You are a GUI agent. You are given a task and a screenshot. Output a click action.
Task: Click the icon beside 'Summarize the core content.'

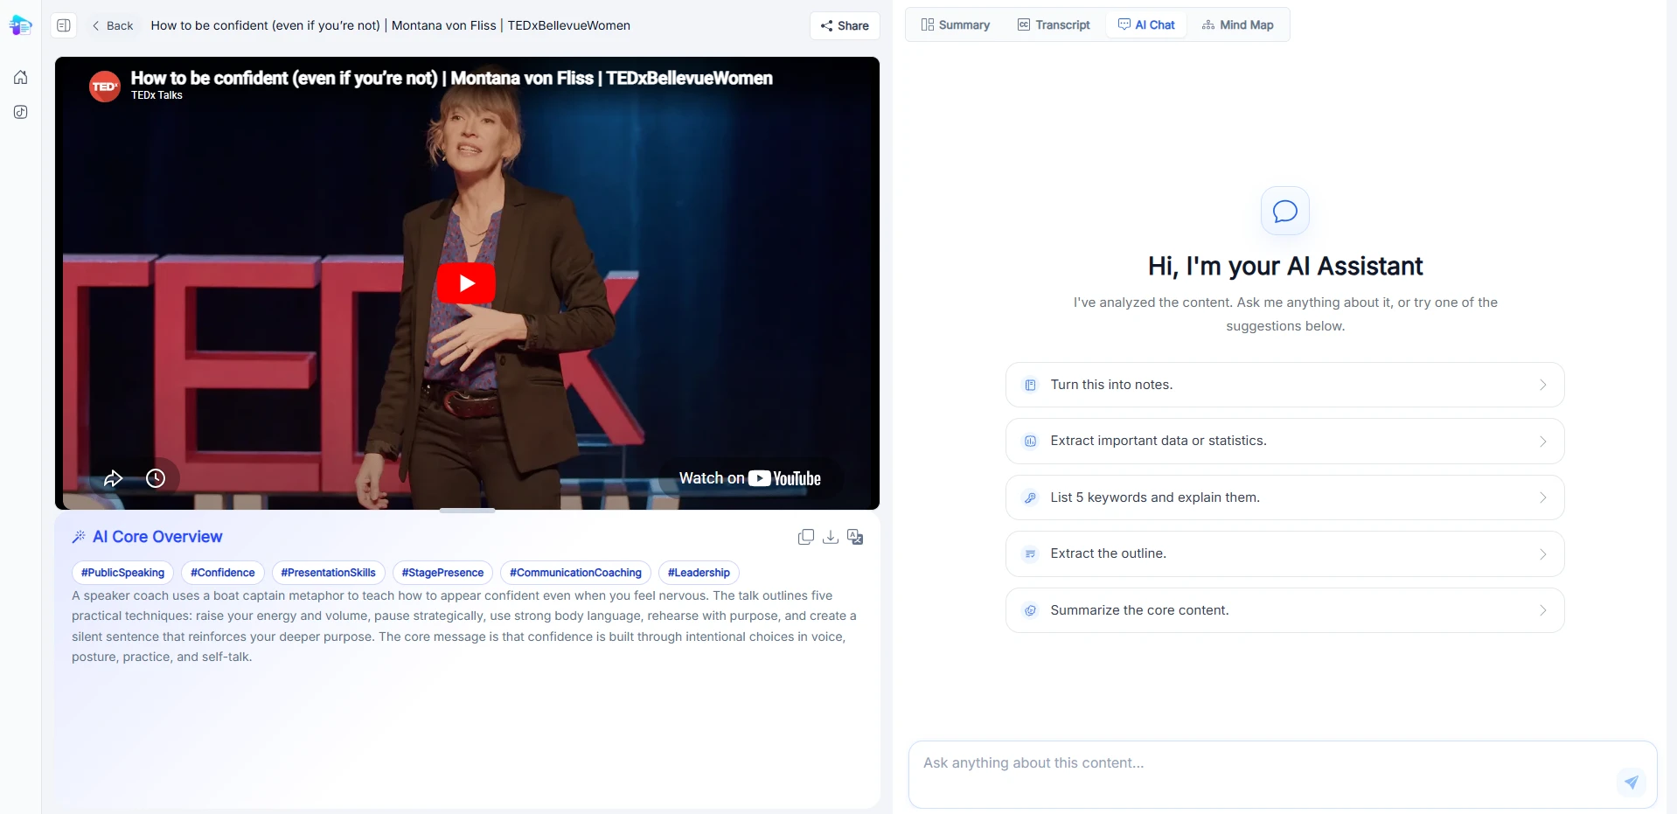pos(1030,610)
